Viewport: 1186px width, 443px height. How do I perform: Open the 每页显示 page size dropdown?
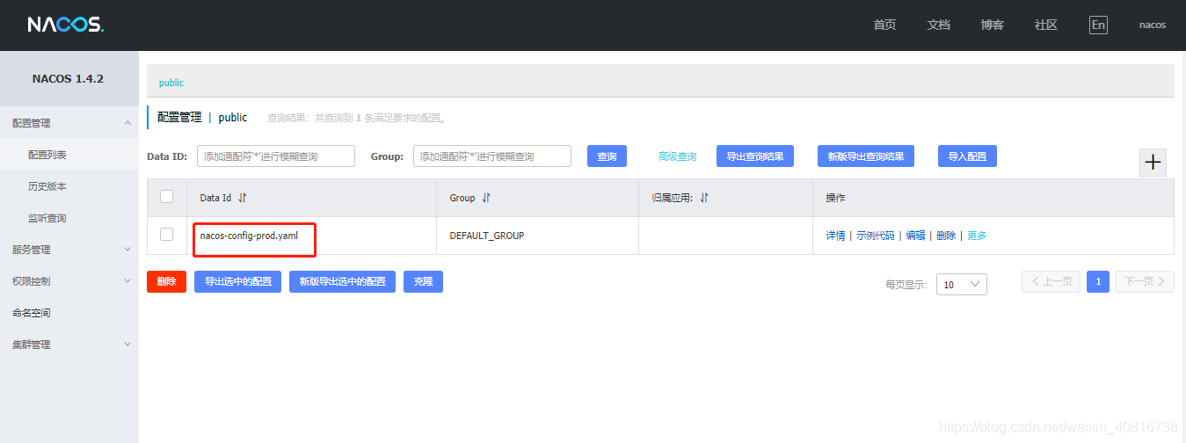click(962, 284)
